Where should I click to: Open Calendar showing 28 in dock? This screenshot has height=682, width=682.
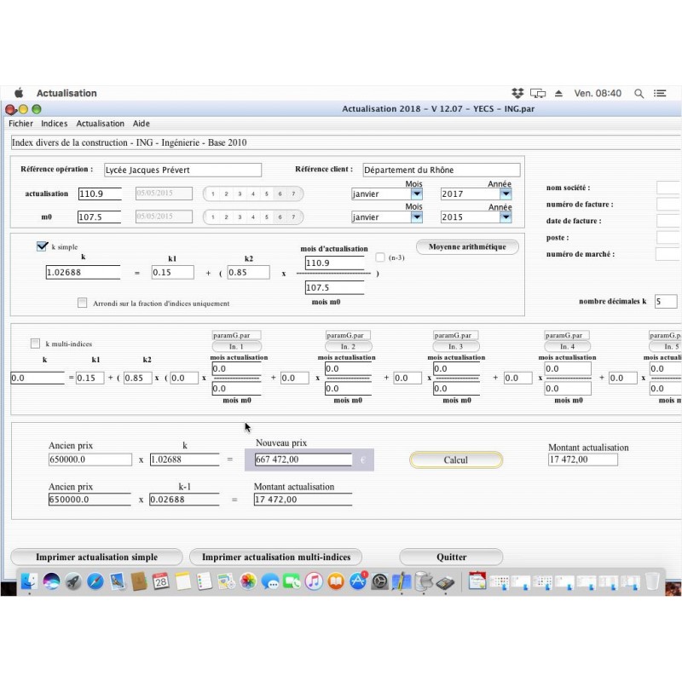160,581
